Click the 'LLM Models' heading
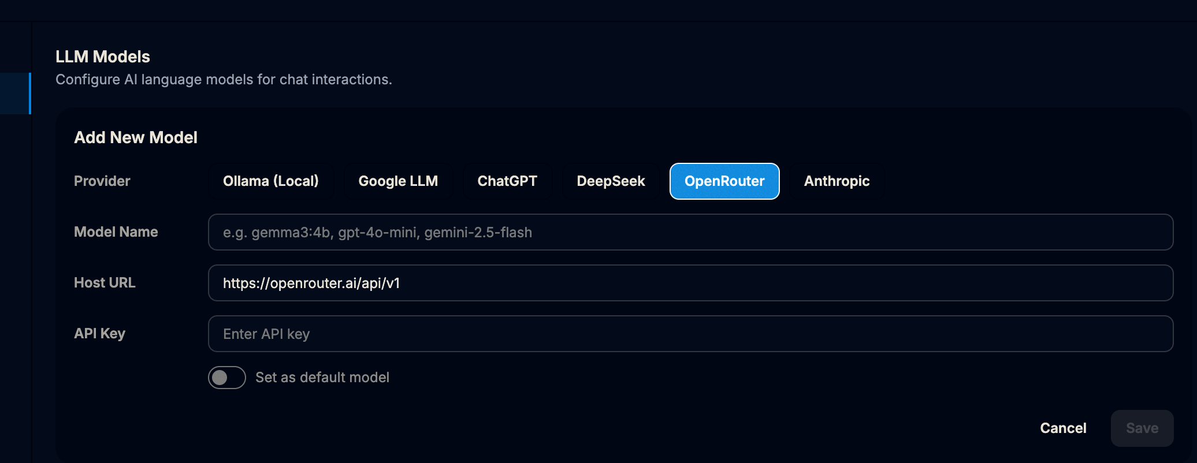The image size is (1197, 463). point(103,57)
